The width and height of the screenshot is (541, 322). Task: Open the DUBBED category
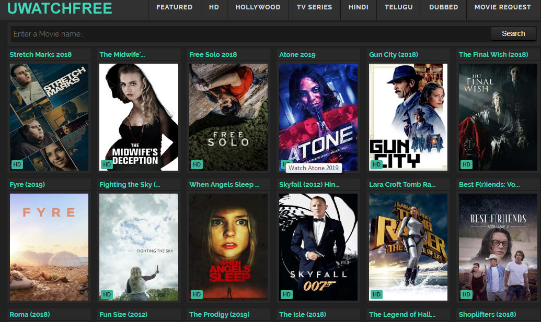(x=443, y=7)
